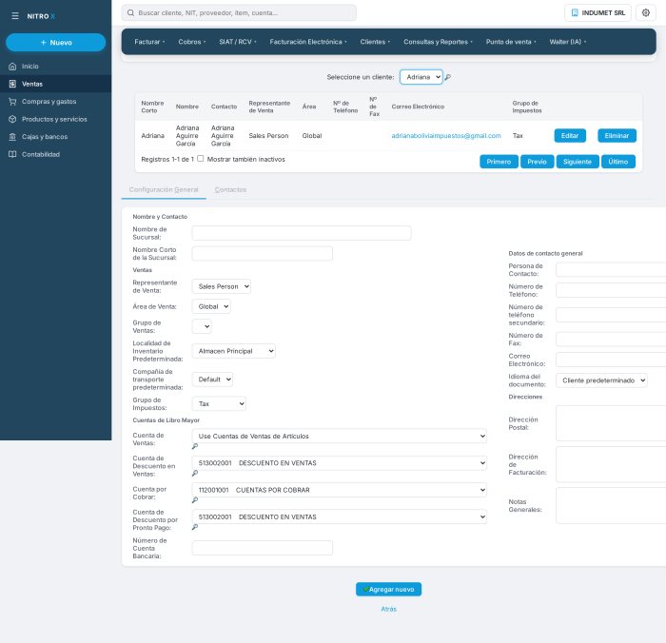Open the Facturar menu
666x643 pixels.
pyautogui.click(x=149, y=42)
